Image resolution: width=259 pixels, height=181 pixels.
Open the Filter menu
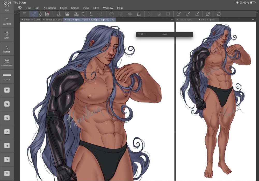[x=96, y=8]
